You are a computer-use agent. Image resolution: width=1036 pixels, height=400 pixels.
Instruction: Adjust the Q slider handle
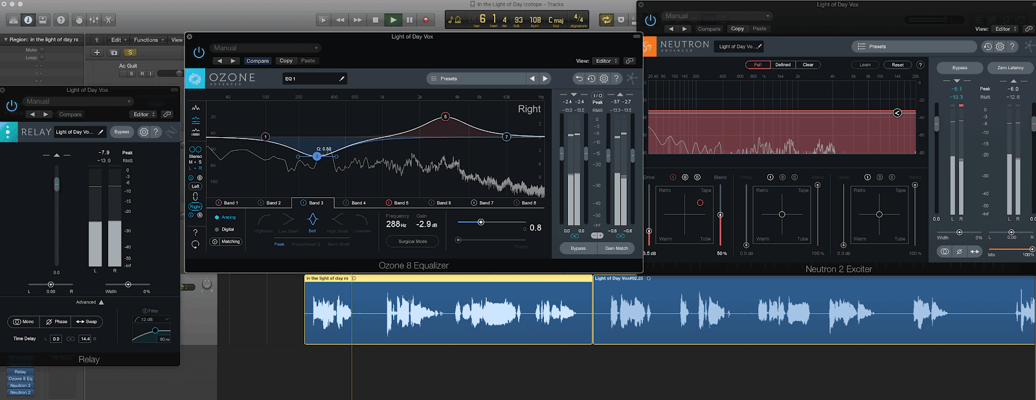[x=480, y=222]
